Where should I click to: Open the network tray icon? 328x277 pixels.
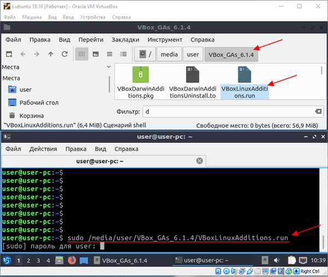303,260
